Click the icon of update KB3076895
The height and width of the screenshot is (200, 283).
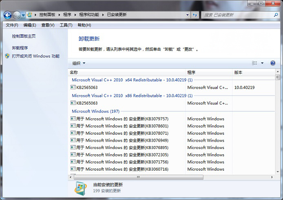(x=73, y=147)
